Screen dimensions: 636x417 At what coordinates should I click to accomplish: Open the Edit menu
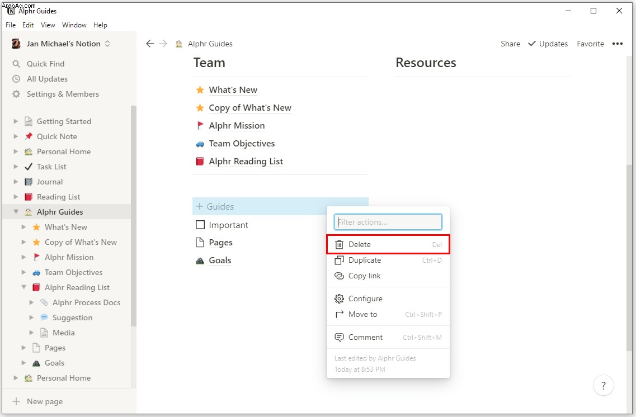coord(28,25)
